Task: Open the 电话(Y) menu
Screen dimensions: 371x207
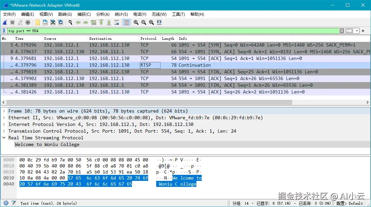Action: tap(140, 14)
